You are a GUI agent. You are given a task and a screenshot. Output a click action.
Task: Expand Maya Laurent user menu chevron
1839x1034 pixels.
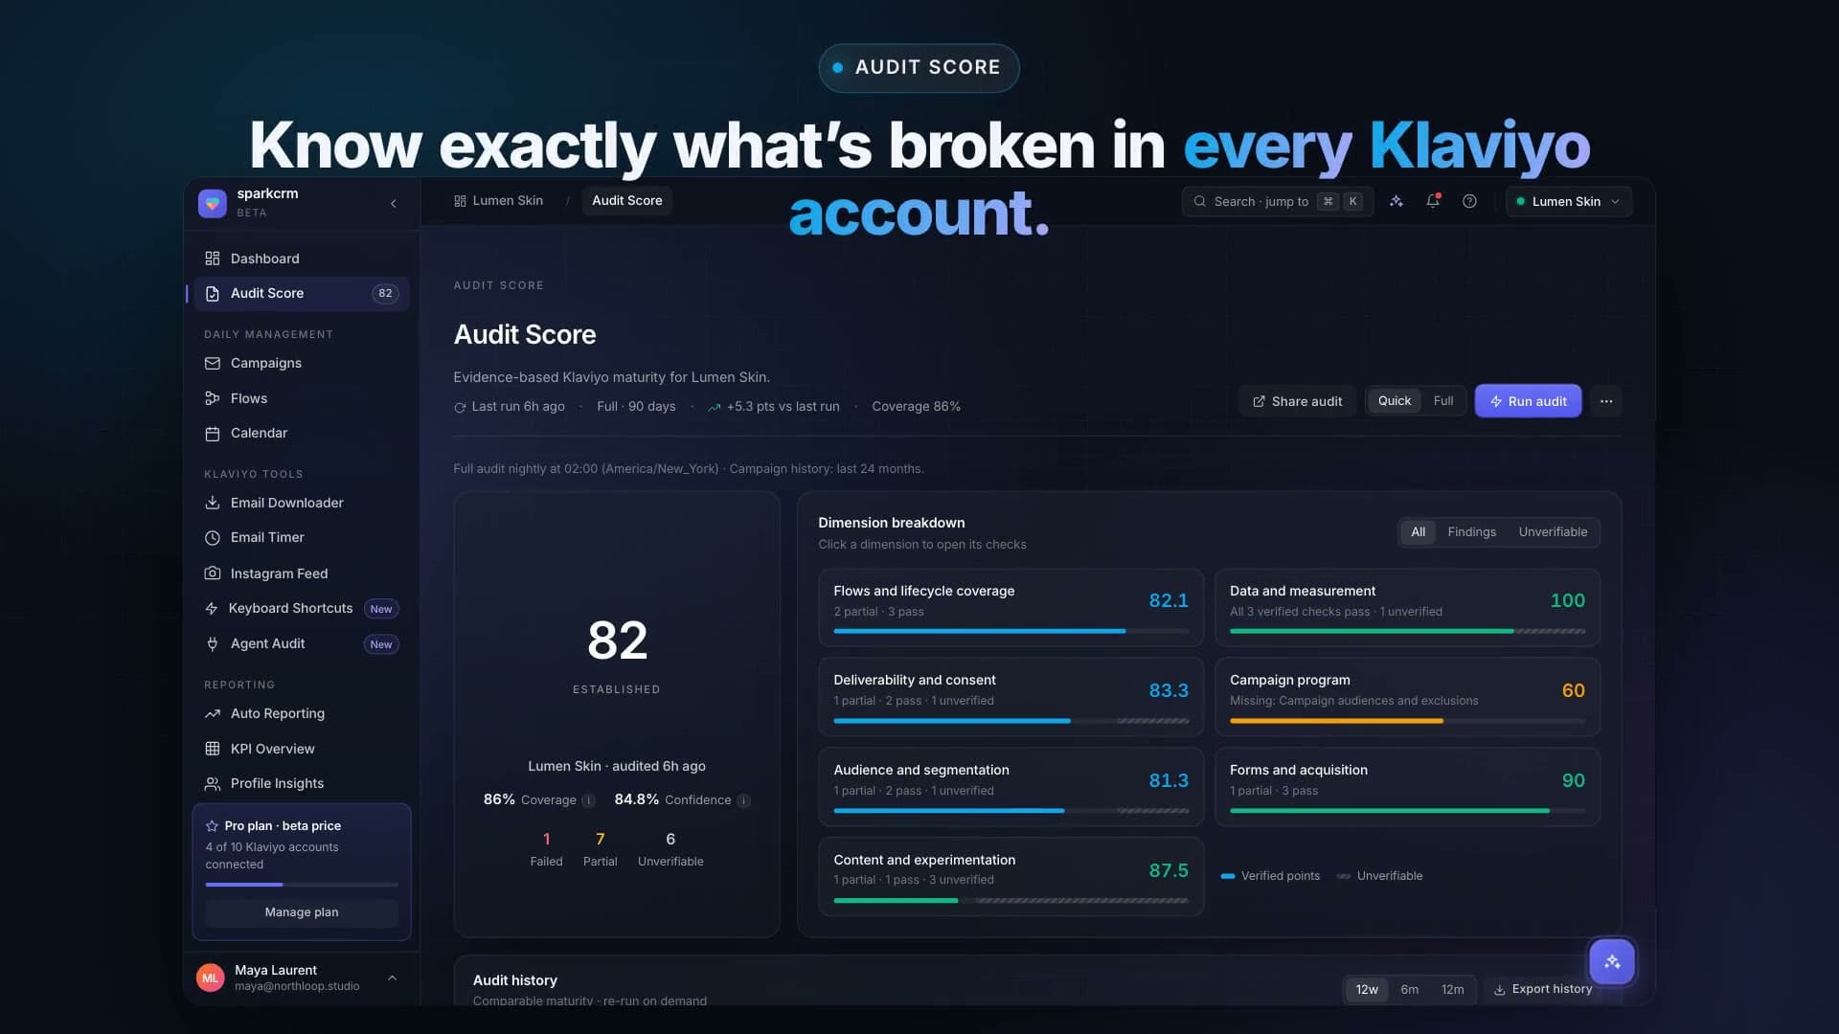click(x=392, y=978)
